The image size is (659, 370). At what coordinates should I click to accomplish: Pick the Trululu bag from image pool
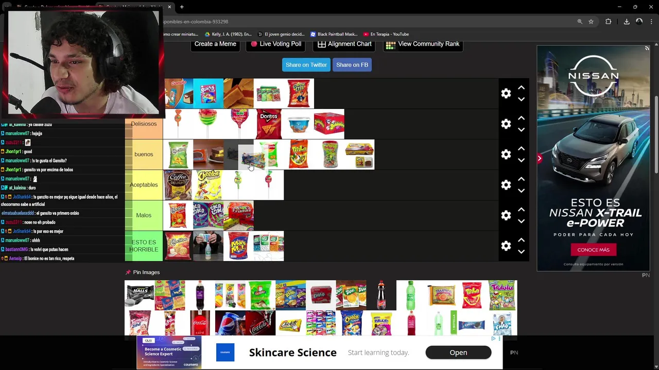(502, 295)
